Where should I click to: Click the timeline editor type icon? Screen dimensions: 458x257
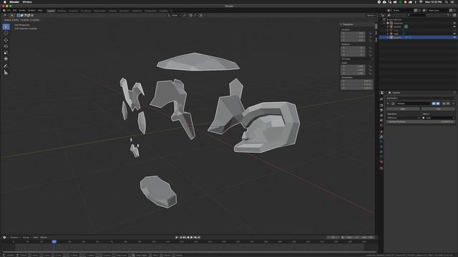coord(4,238)
